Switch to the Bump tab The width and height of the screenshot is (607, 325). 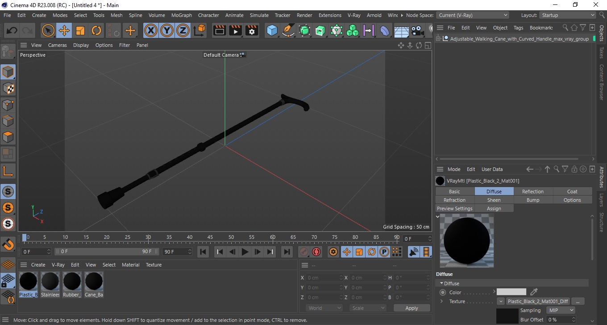[x=533, y=200]
